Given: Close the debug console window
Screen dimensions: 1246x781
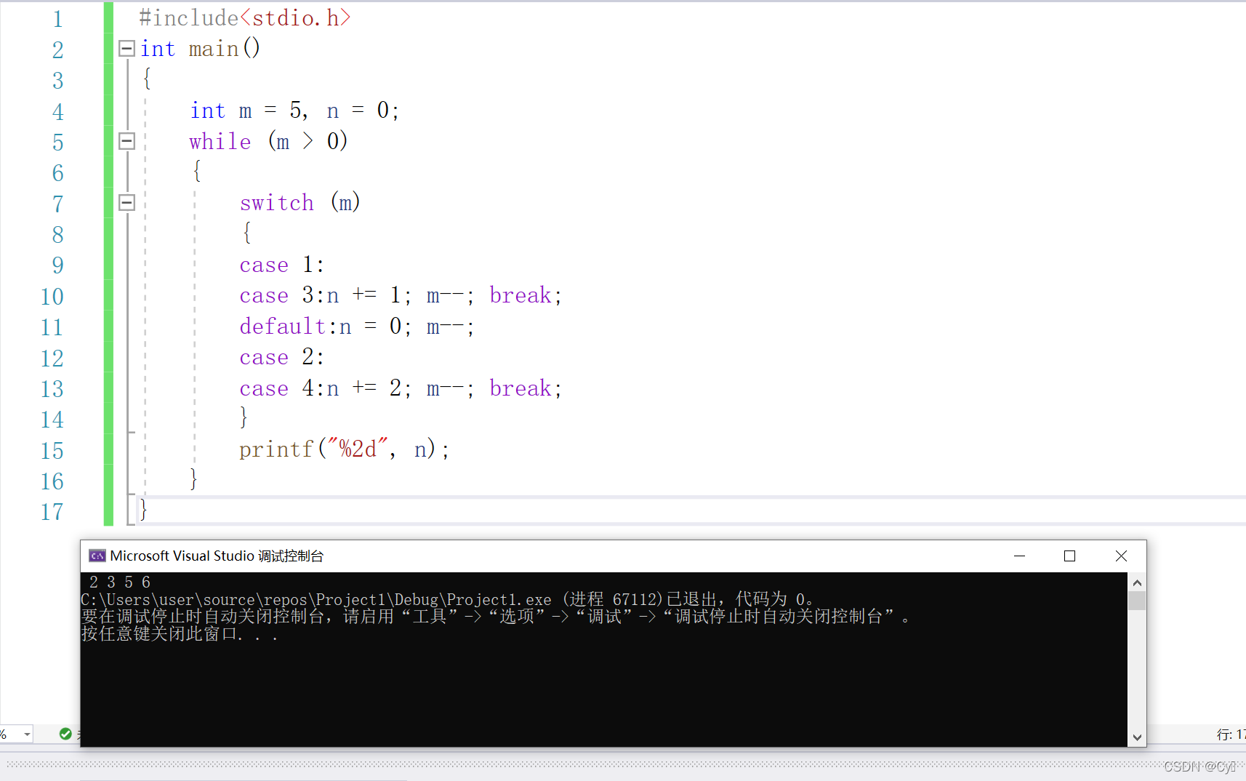Looking at the screenshot, I should point(1121,556).
